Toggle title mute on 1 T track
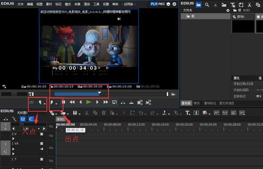263x169 pixels. 41,159
